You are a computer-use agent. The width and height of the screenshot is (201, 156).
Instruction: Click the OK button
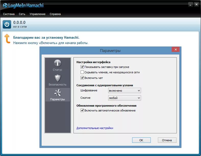[x=141, y=140]
